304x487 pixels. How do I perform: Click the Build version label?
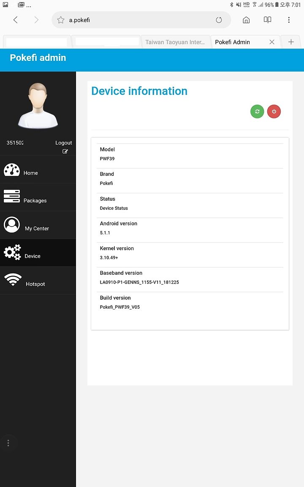pyautogui.click(x=115, y=298)
